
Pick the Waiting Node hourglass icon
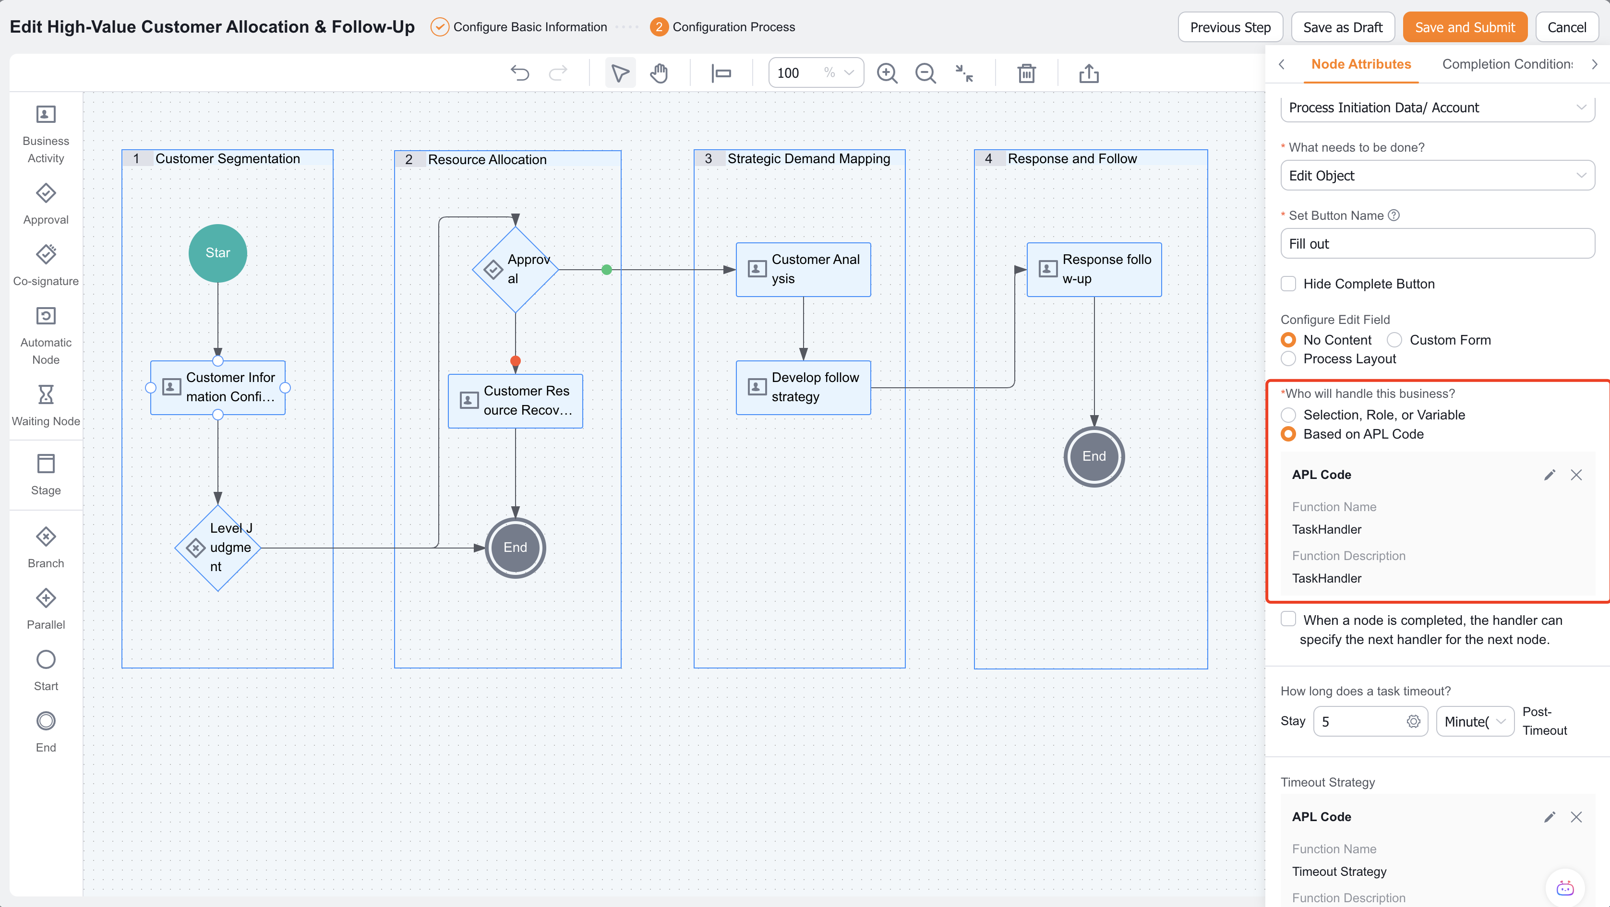(46, 395)
